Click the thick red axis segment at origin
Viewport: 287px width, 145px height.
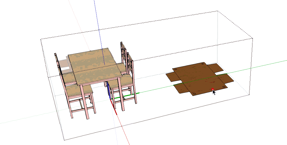(x=113, y=107)
